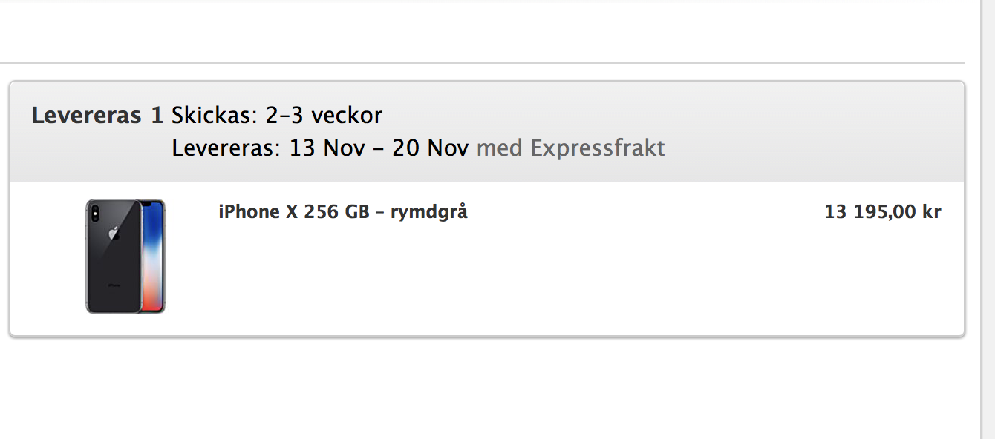
Task: Click the colorful front display of the iPhone
Action: 154,256
